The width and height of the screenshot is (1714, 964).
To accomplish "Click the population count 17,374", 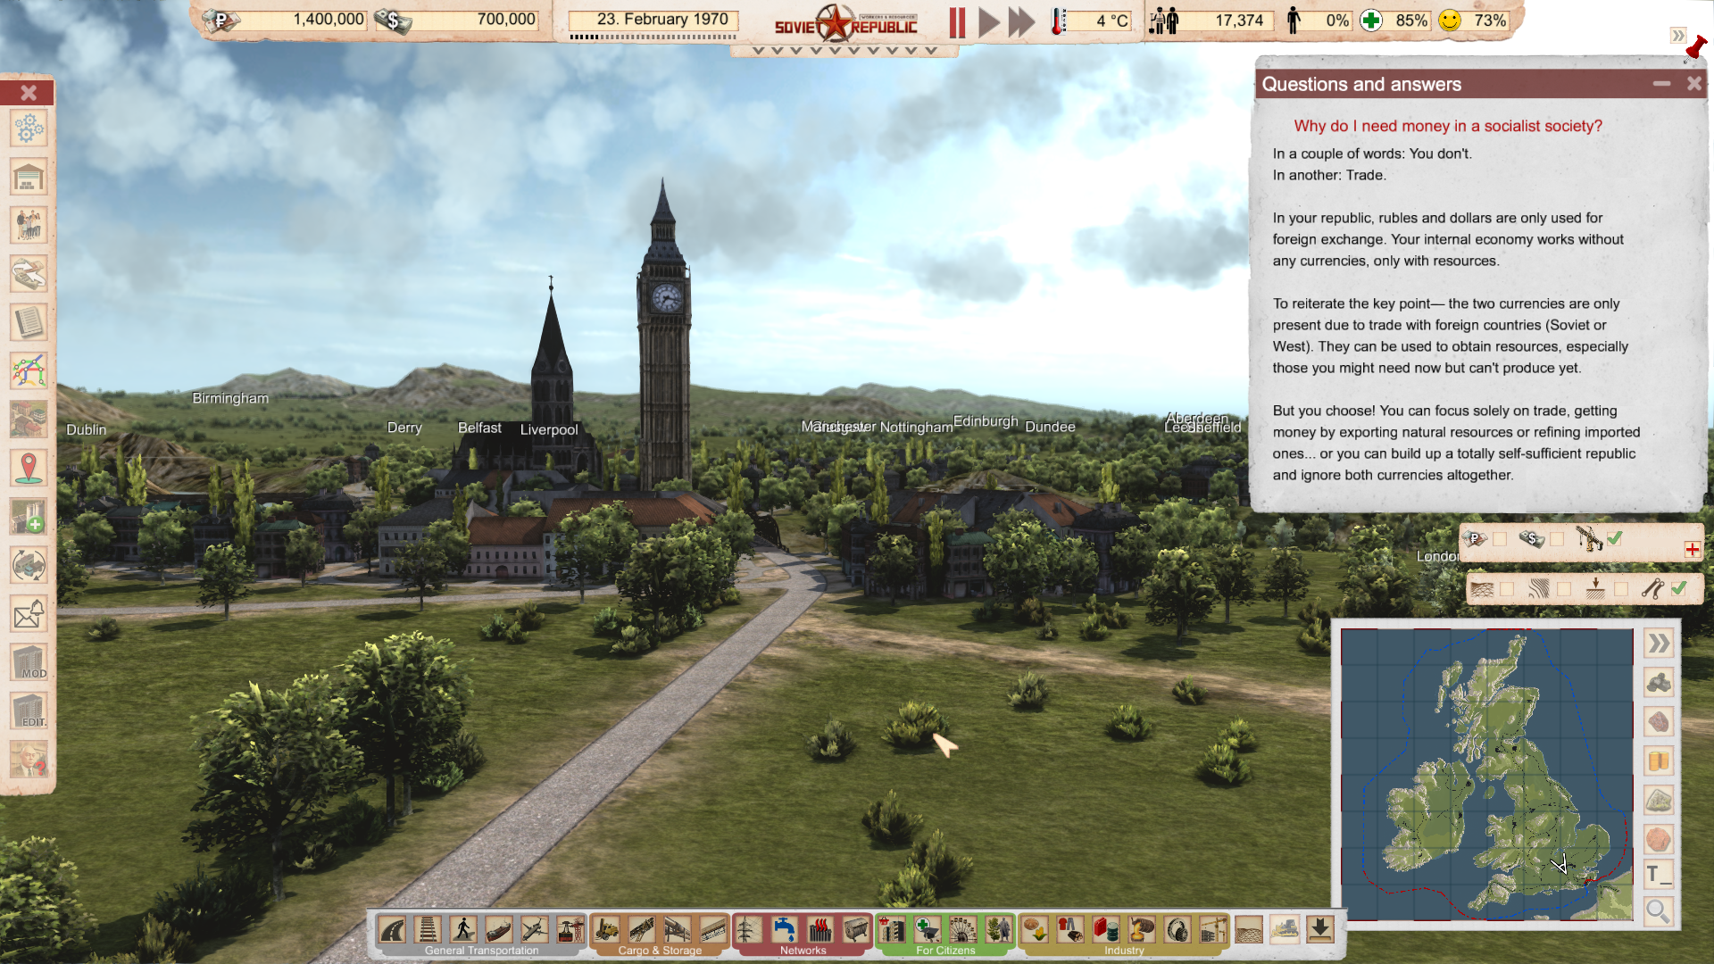I will 1239,21.
